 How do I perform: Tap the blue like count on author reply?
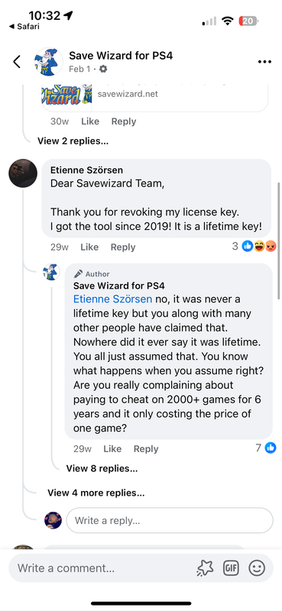click(x=266, y=448)
